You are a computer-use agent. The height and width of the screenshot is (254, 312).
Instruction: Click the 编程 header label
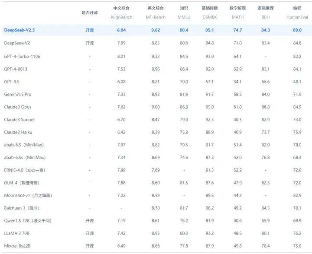(297, 8)
